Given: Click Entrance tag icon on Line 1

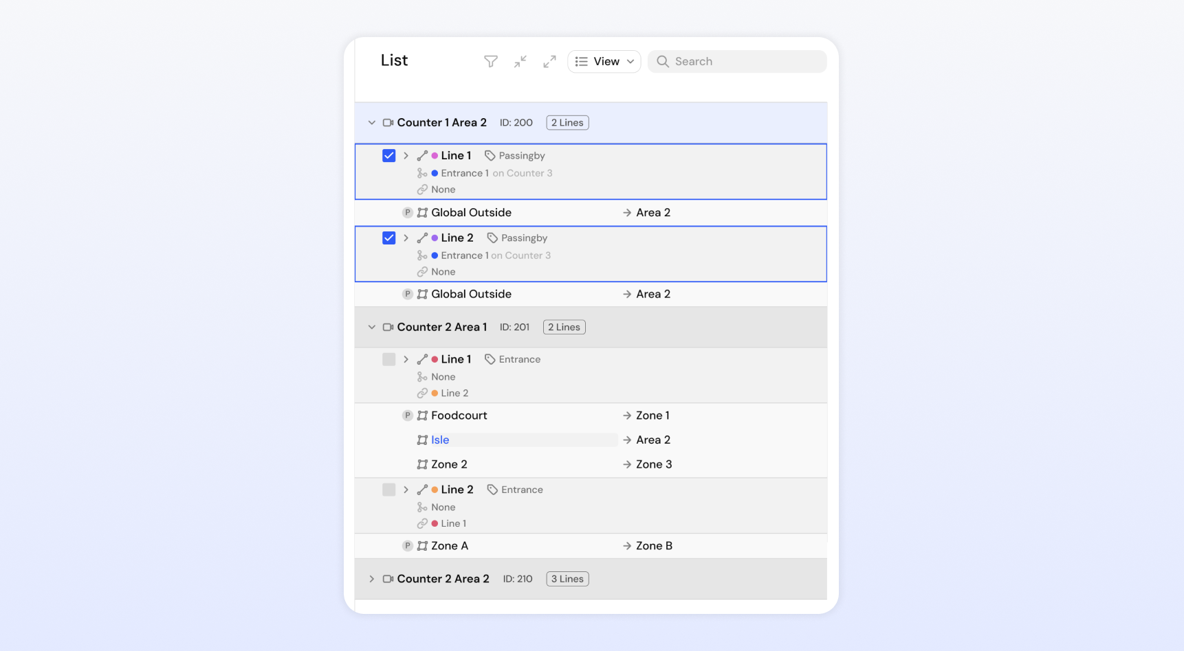Looking at the screenshot, I should 490,359.
